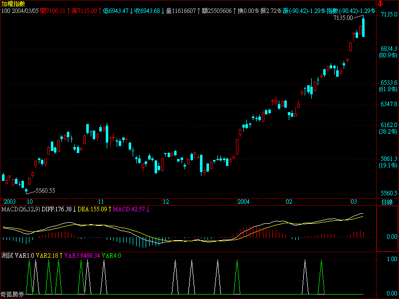
Task: Click the 03 month marker on the date axis
Action: coord(354,202)
